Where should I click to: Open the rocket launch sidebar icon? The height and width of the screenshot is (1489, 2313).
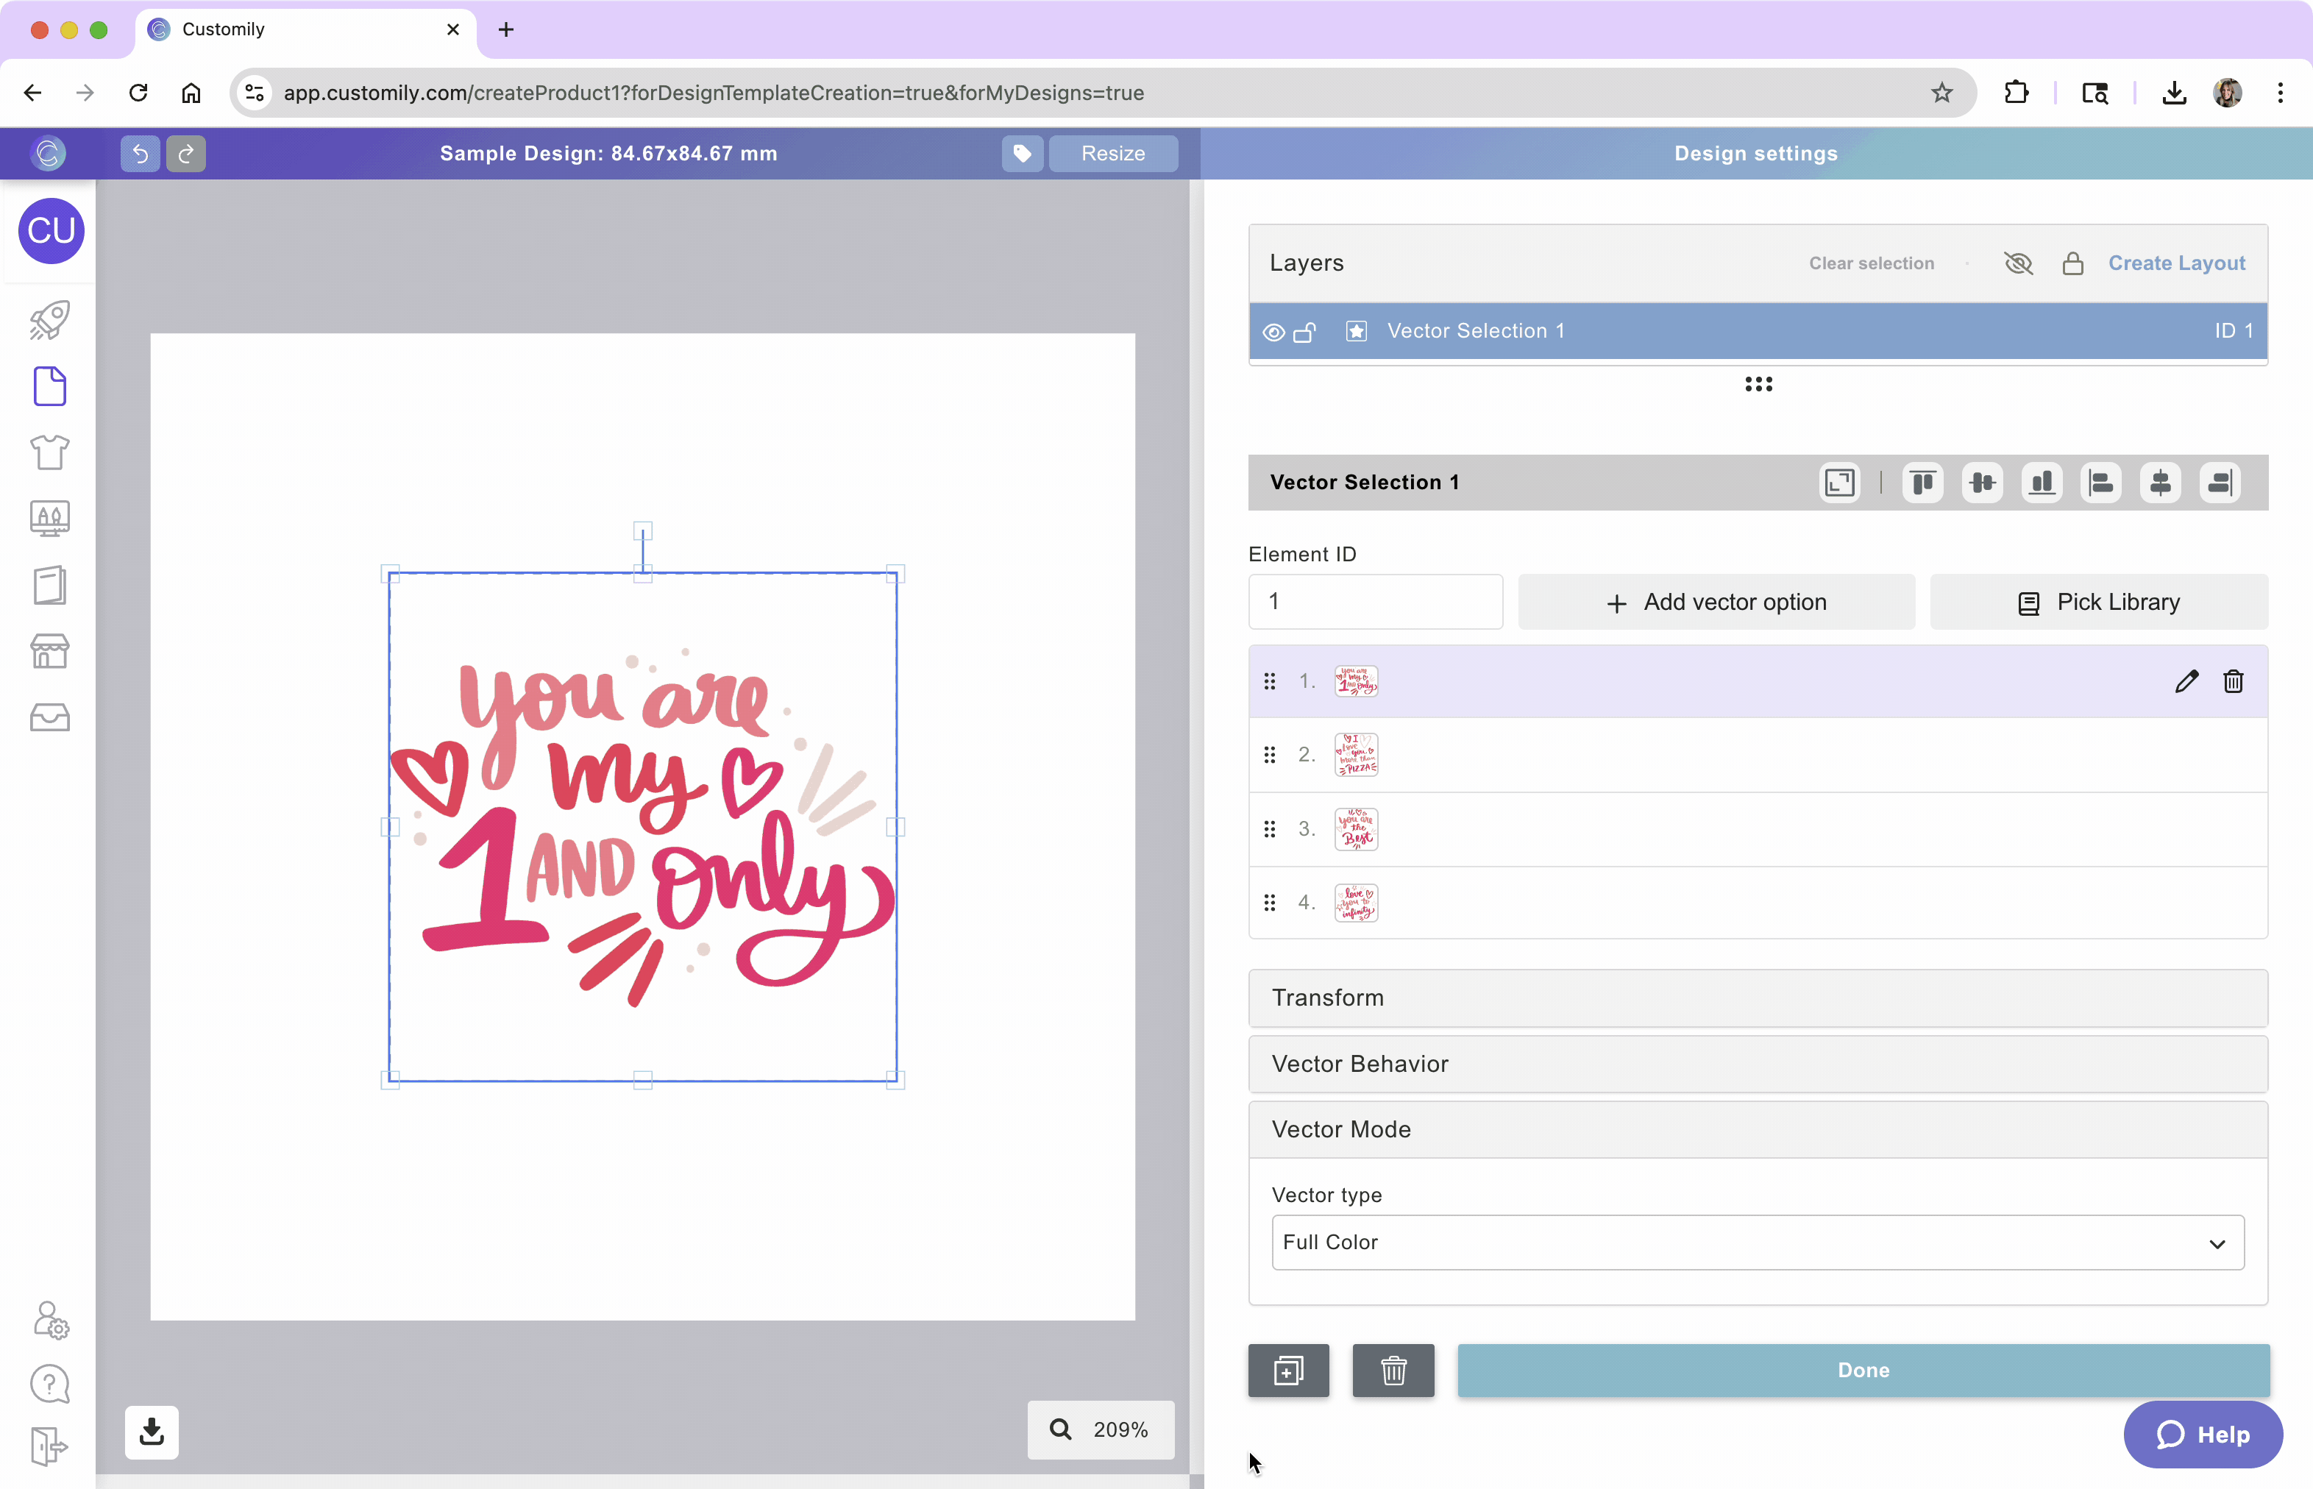click(x=49, y=320)
